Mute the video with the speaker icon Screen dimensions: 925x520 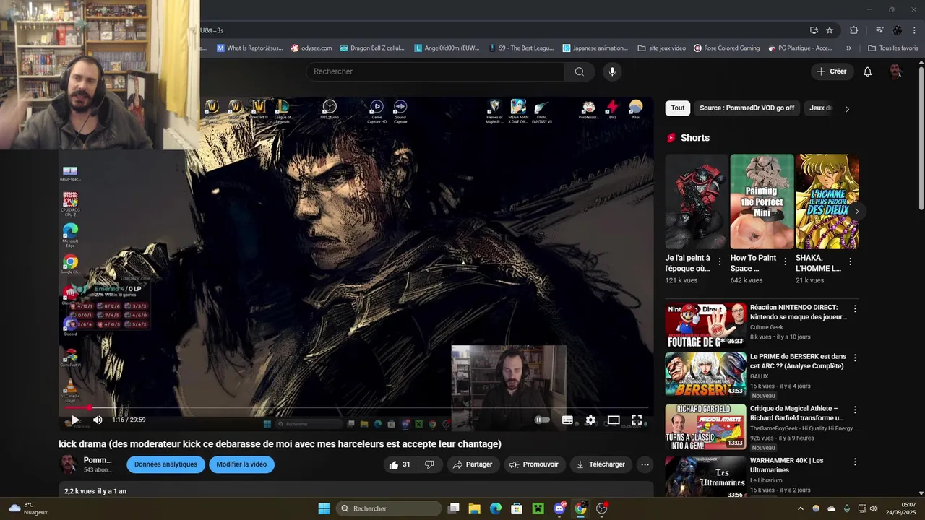(x=98, y=420)
